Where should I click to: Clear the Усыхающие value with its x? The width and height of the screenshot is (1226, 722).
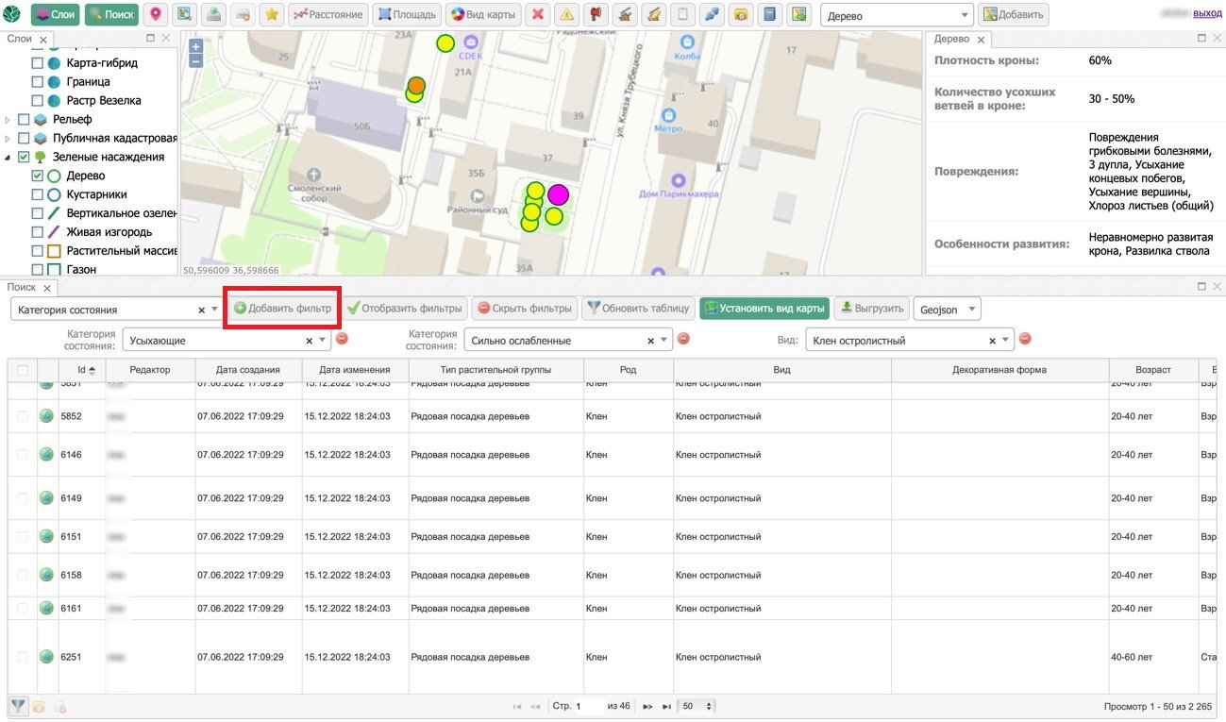coord(309,341)
